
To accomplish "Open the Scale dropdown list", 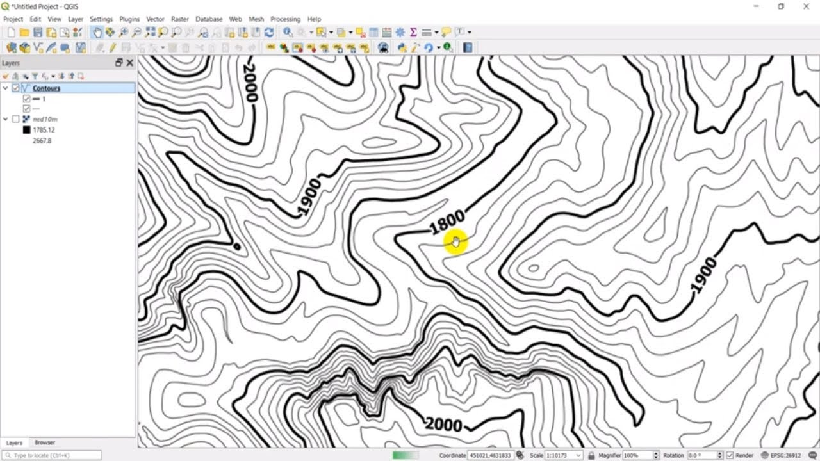I will tap(579, 455).
